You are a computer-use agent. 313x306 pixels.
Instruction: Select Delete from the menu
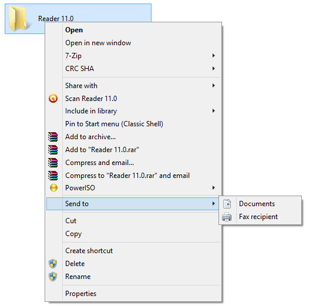(x=133, y=264)
